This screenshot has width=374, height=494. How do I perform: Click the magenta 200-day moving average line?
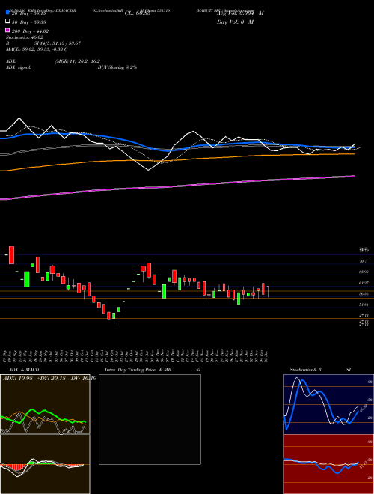pyautogui.click(x=177, y=187)
